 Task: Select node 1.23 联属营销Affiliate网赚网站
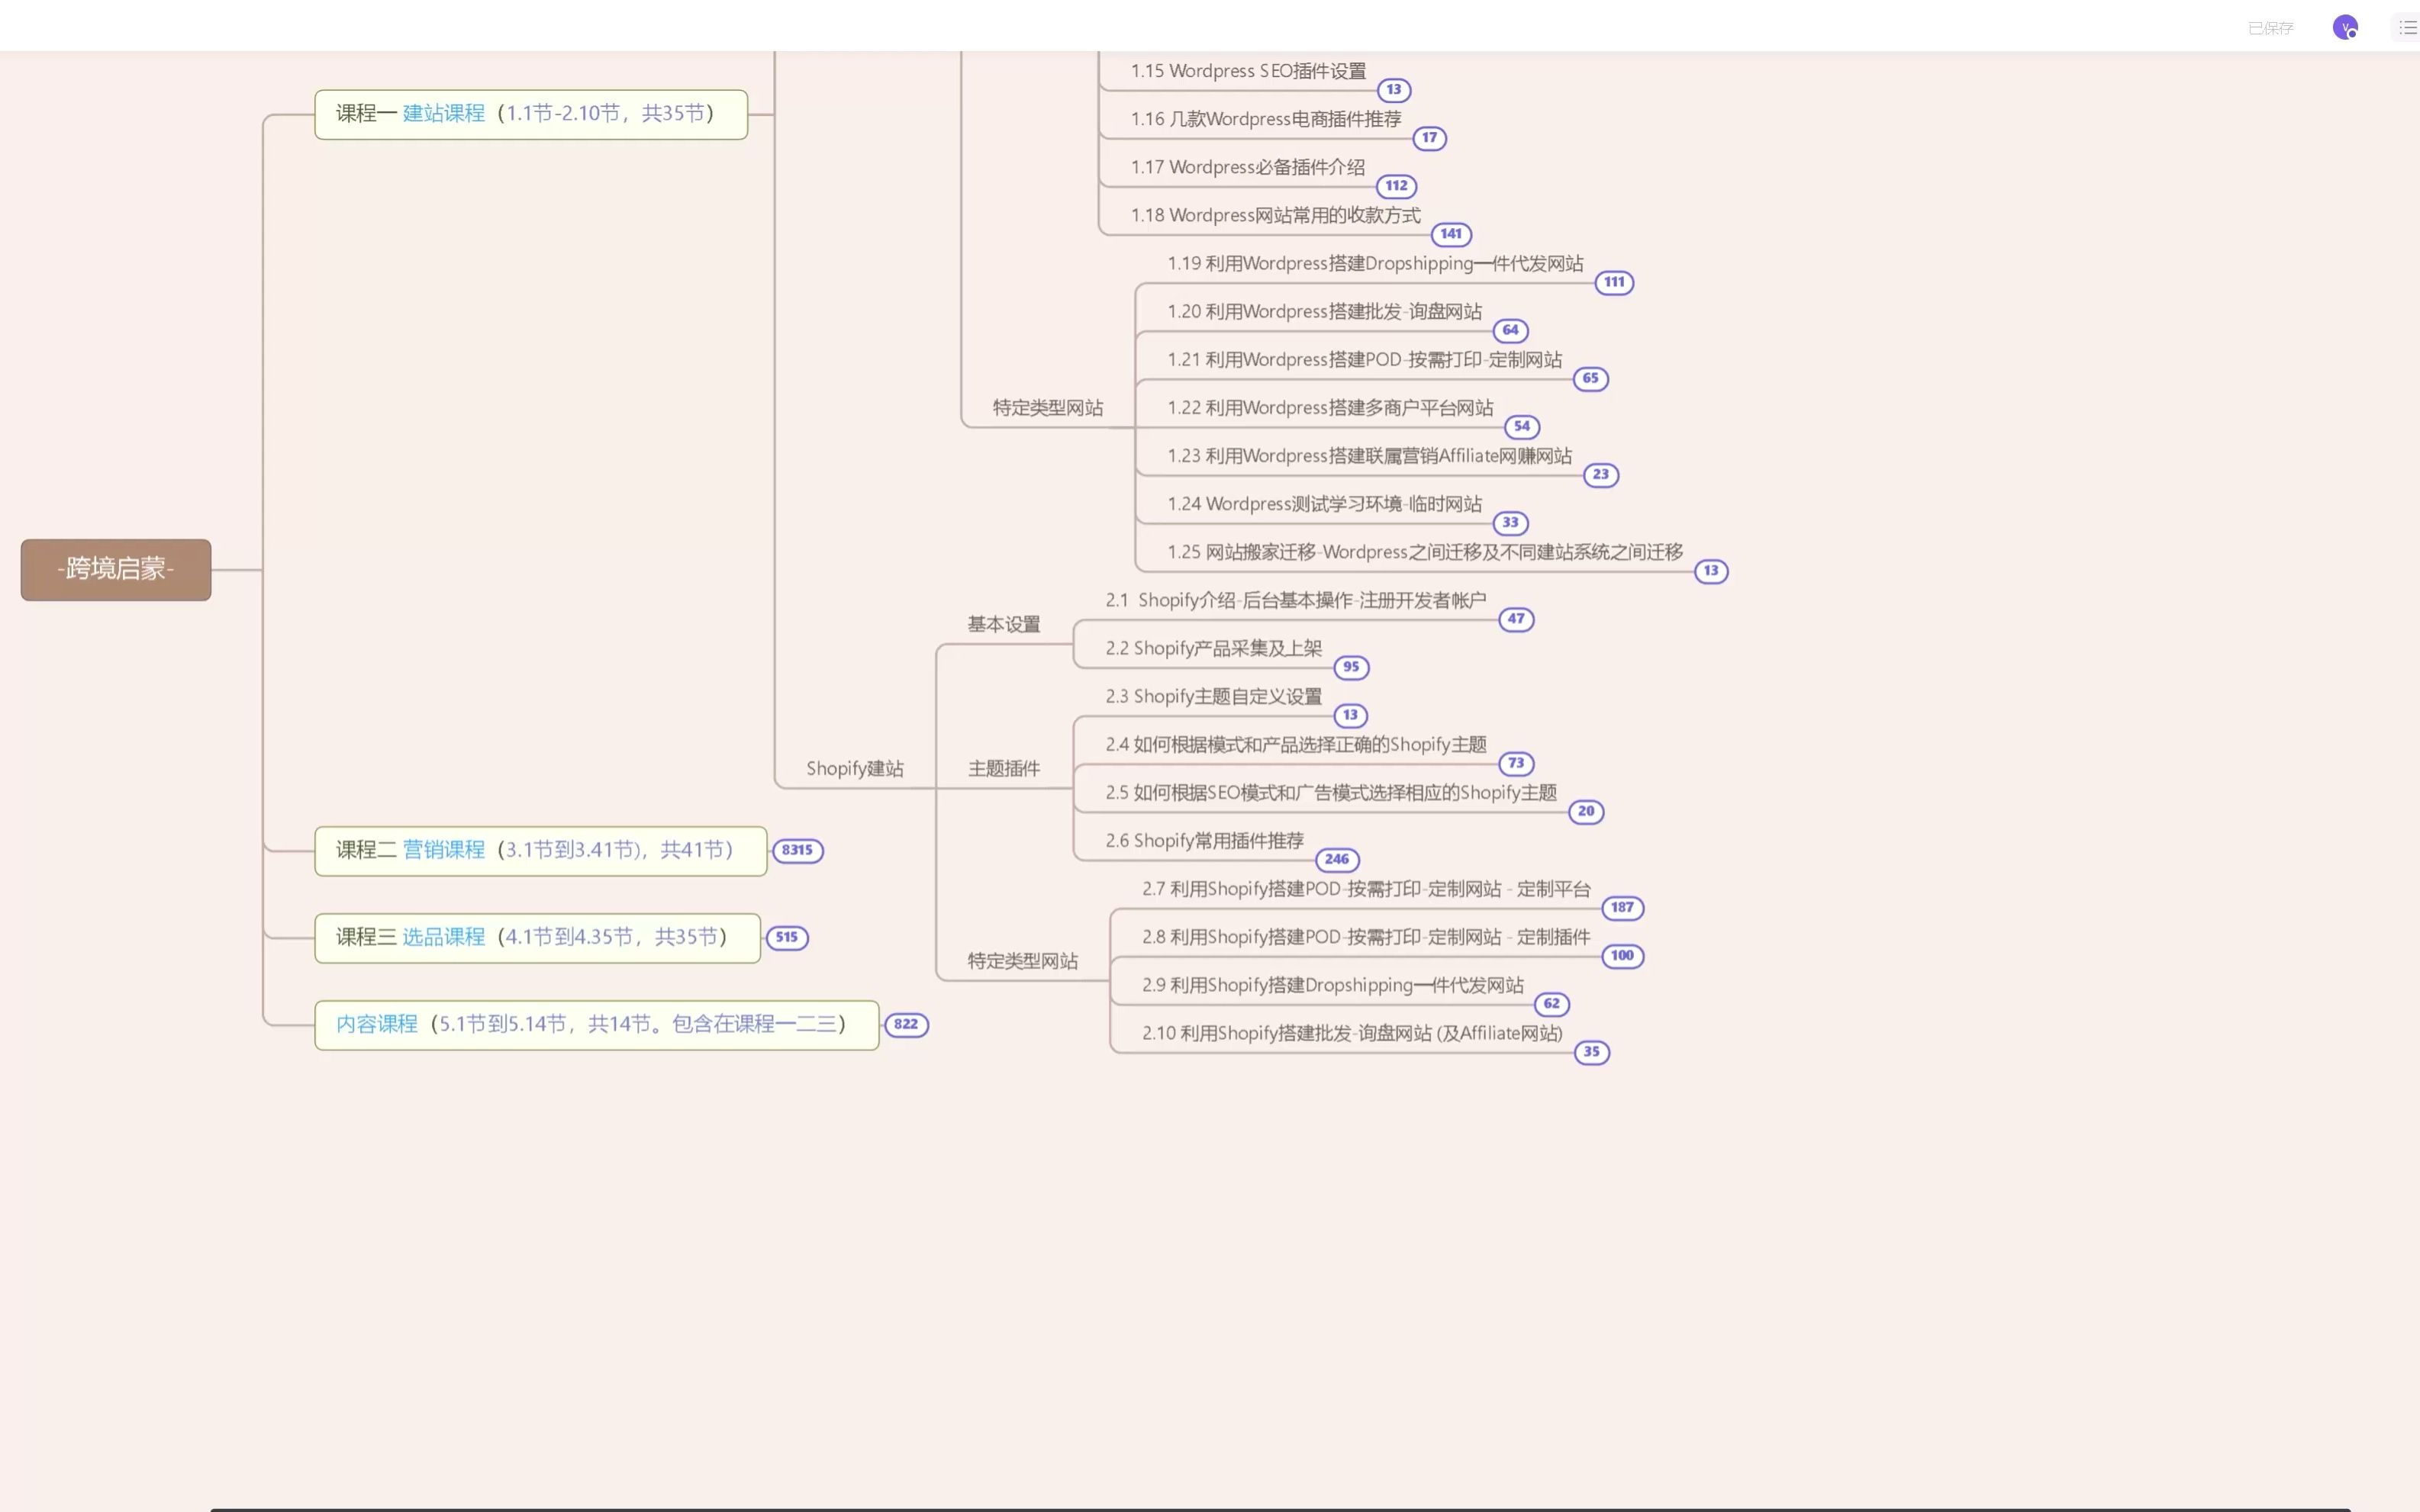point(1370,455)
